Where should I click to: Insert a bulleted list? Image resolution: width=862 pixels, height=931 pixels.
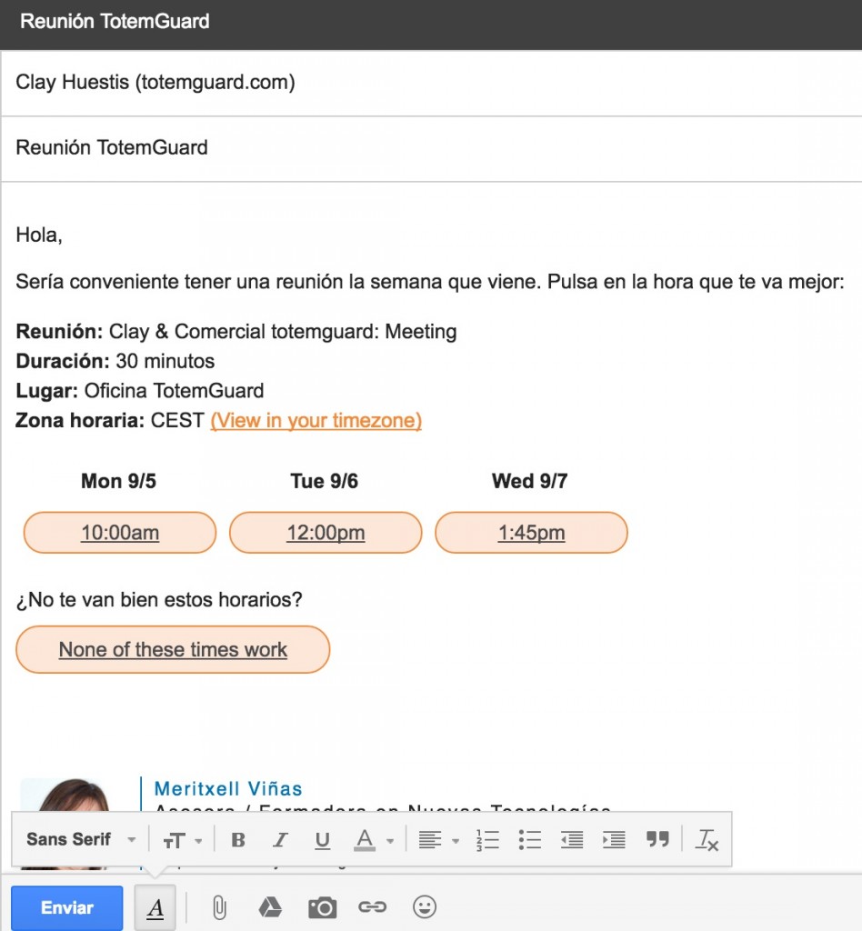(529, 839)
